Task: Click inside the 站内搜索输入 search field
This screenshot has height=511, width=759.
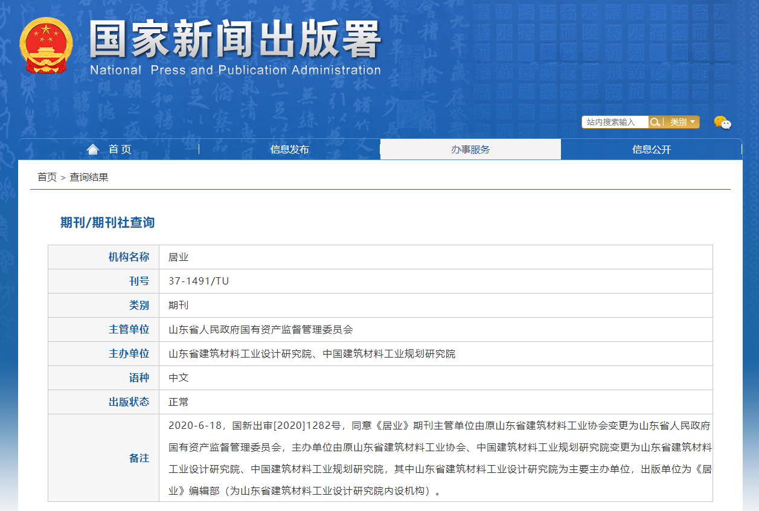Action: 614,122
